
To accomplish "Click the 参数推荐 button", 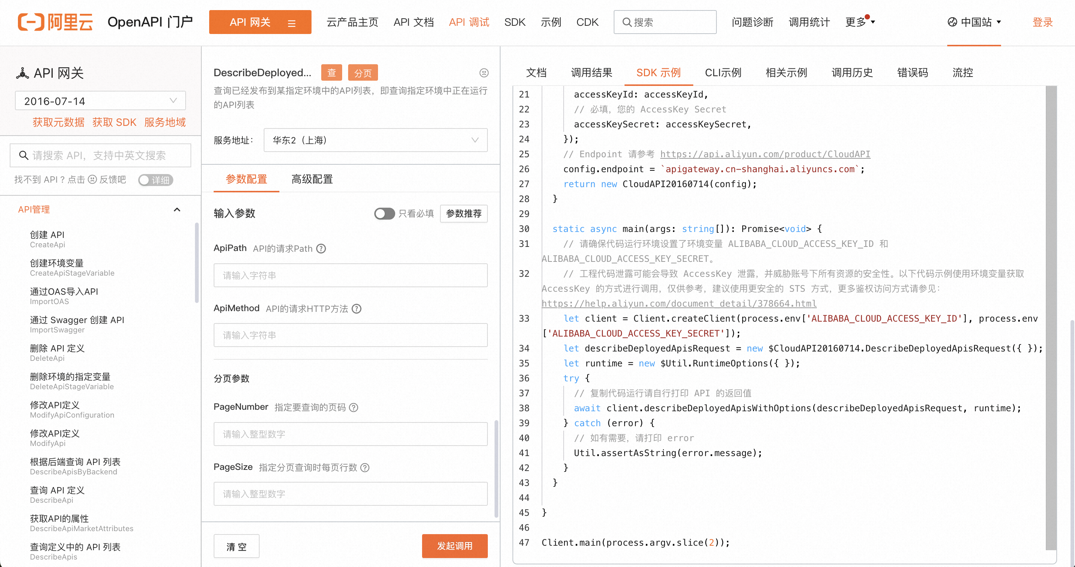I will click(x=464, y=214).
